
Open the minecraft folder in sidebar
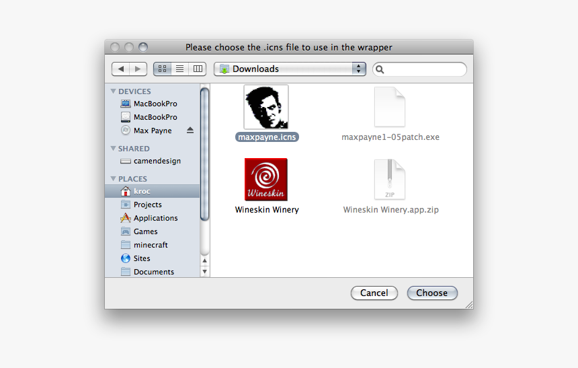[x=153, y=245]
